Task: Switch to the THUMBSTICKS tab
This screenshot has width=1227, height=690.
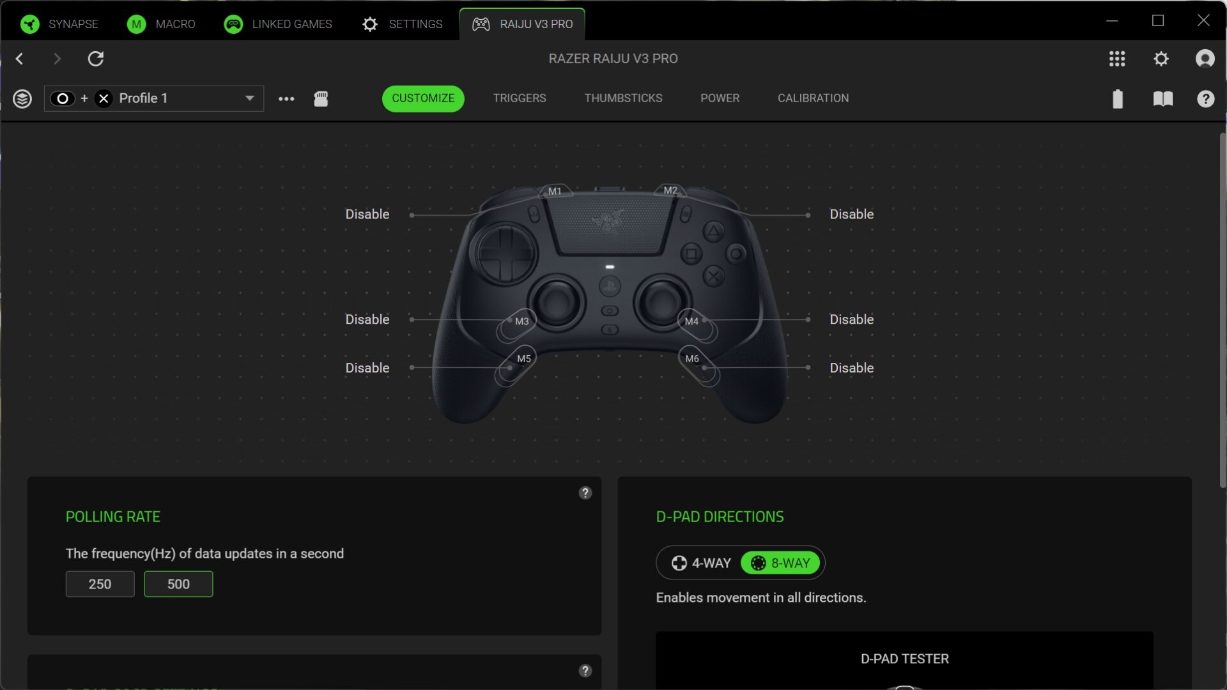Action: (x=623, y=98)
